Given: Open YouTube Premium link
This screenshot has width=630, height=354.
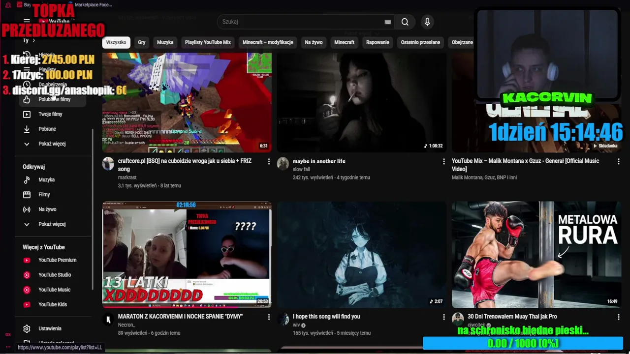Looking at the screenshot, I should [53, 260].
